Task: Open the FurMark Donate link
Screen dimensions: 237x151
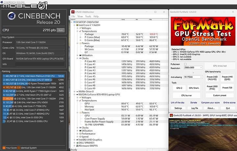Action: coord(194,103)
